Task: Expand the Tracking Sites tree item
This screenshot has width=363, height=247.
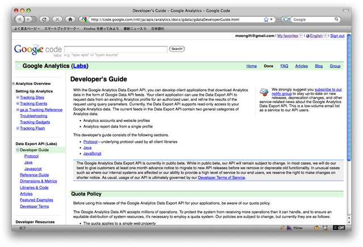Action: [x=18, y=97]
